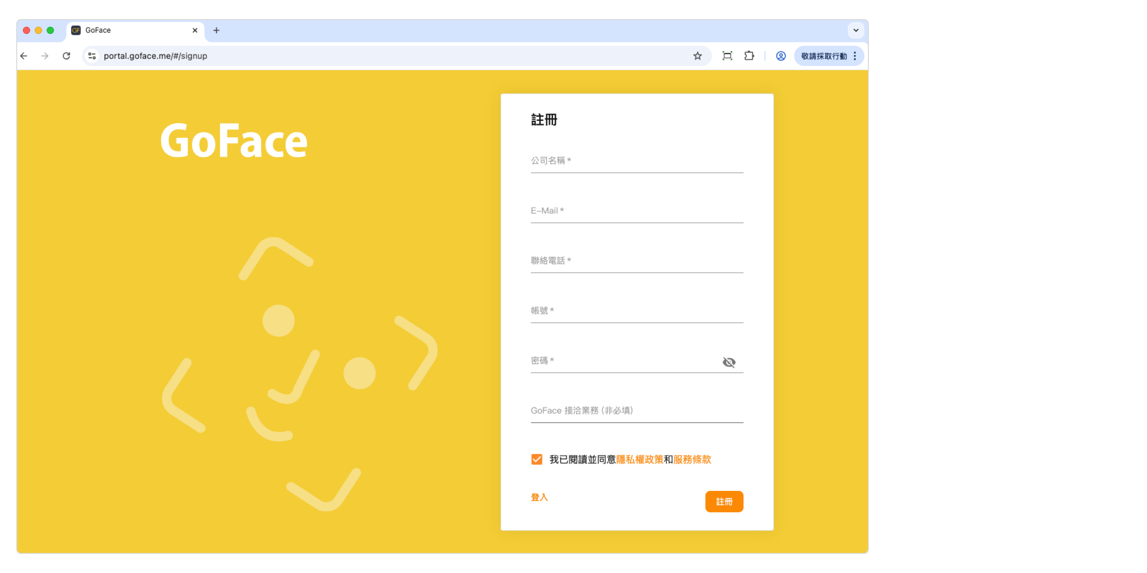Open the extensions puzzle icon
The image size is (1147, 573).
click(749, 56)
